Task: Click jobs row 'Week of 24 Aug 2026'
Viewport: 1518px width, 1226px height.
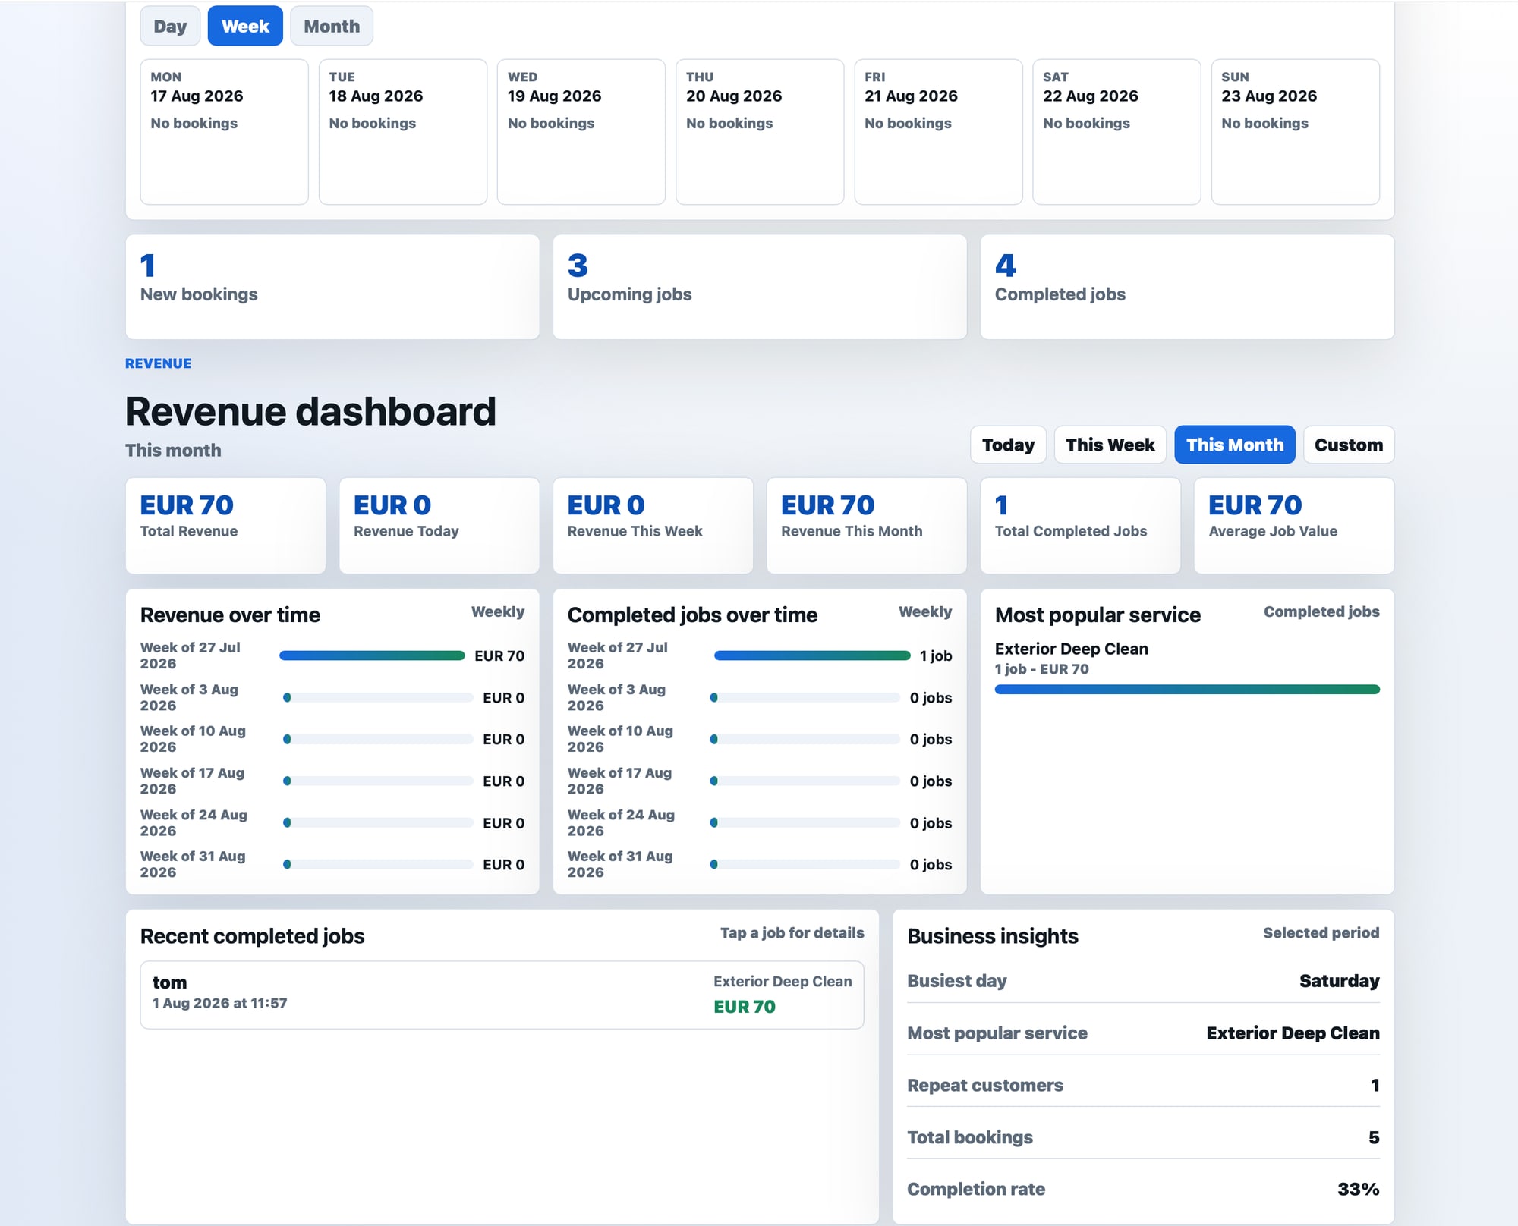Action: [760, 822]
